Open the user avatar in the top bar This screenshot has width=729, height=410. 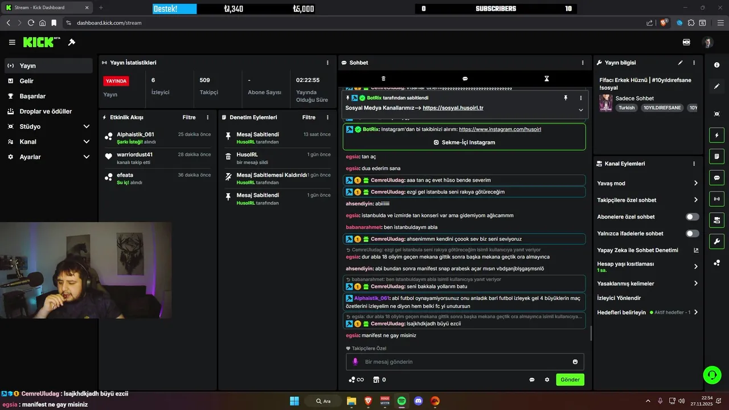(708, 42)
